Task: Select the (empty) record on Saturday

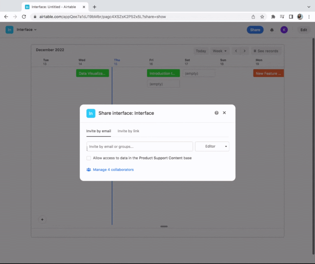Action: [x=199, y=73]
